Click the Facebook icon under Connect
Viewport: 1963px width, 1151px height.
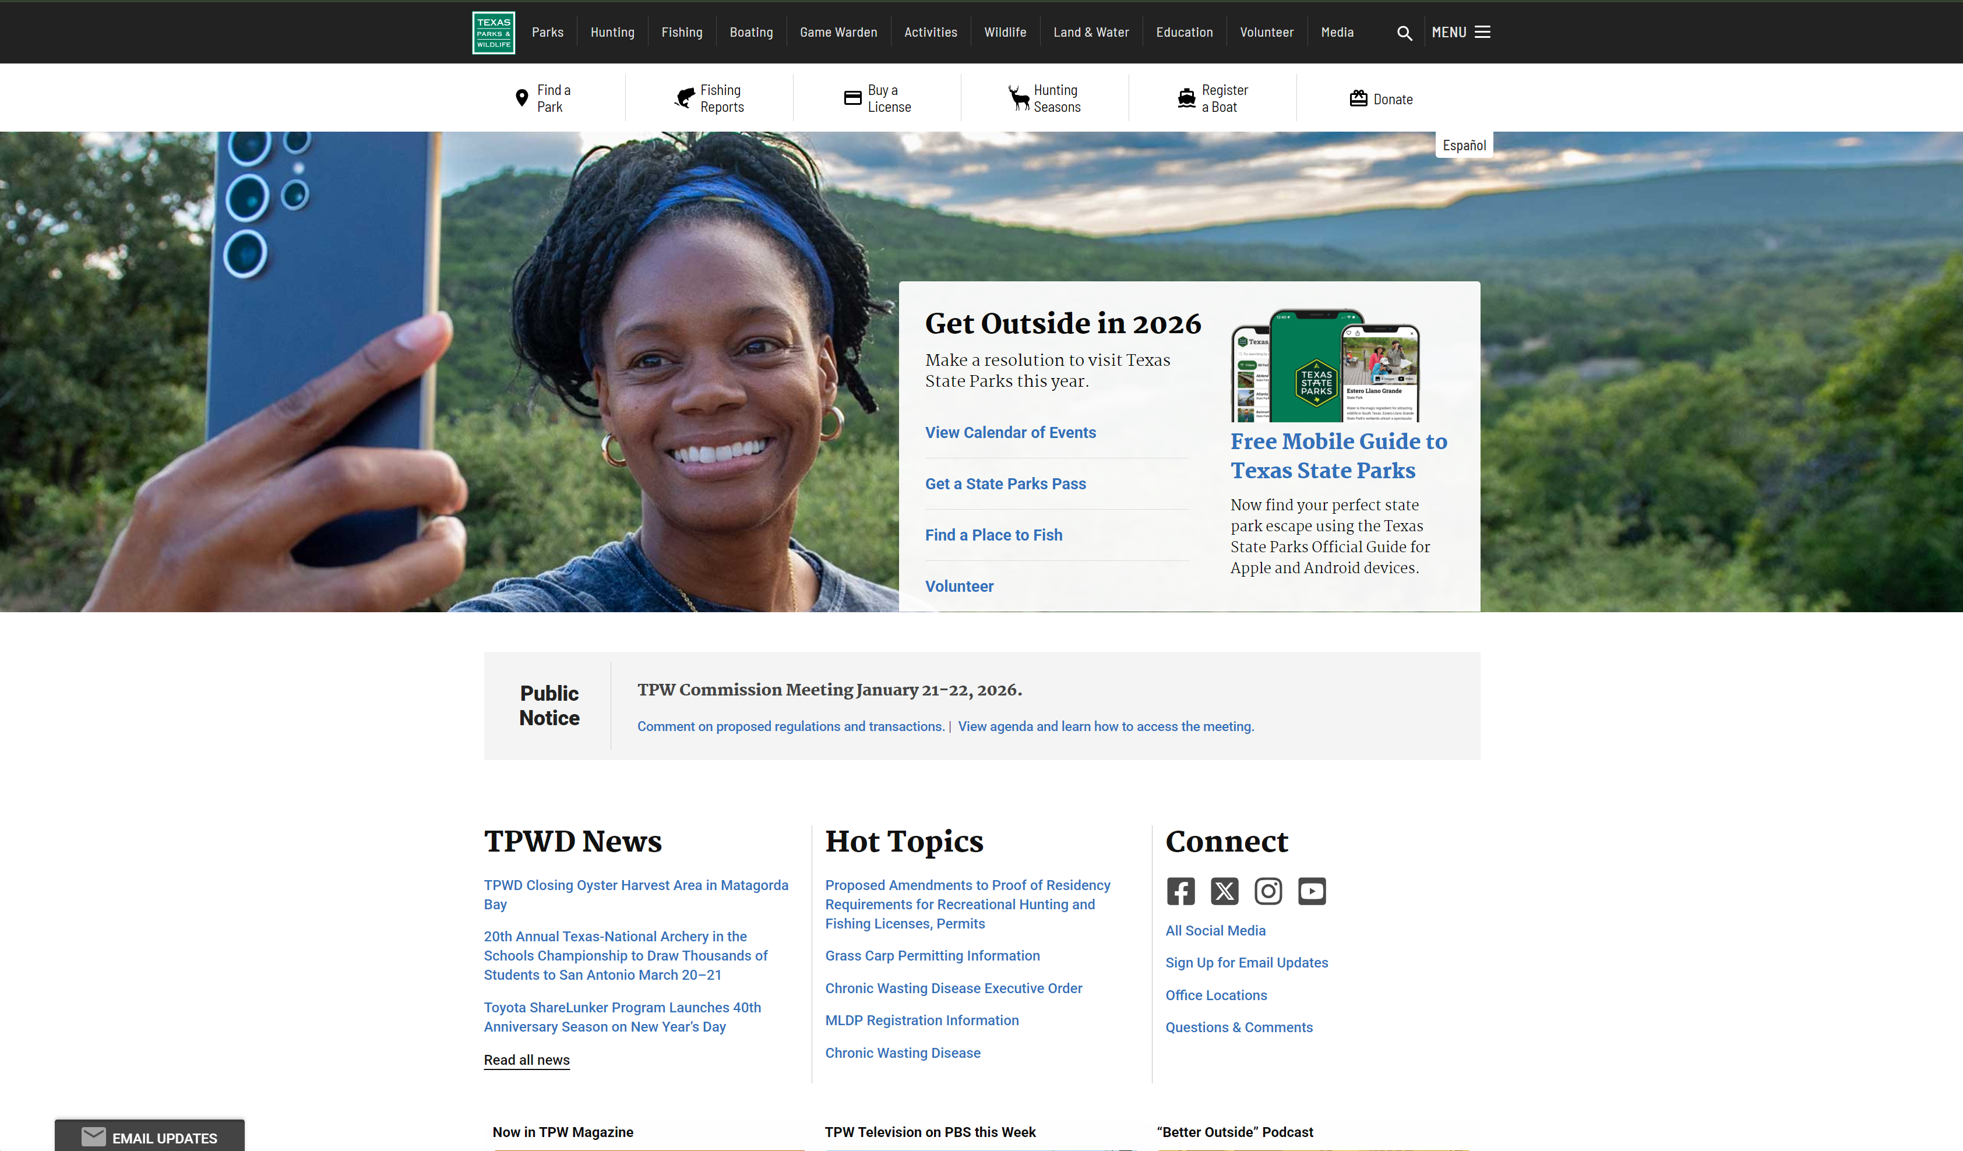coord(1180,891)
